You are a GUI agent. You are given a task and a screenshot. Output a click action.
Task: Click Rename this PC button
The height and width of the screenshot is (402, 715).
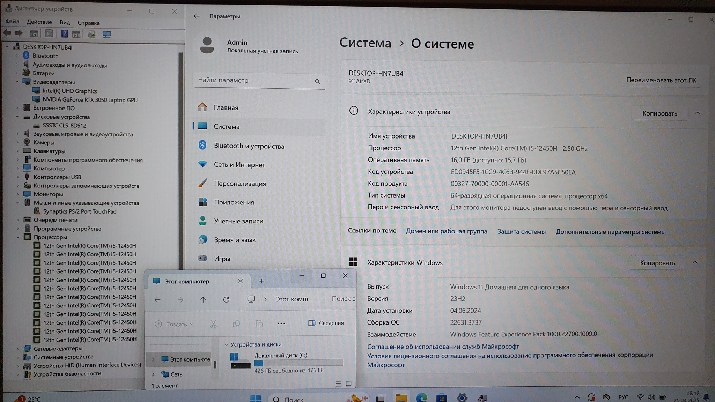[661, 80]
